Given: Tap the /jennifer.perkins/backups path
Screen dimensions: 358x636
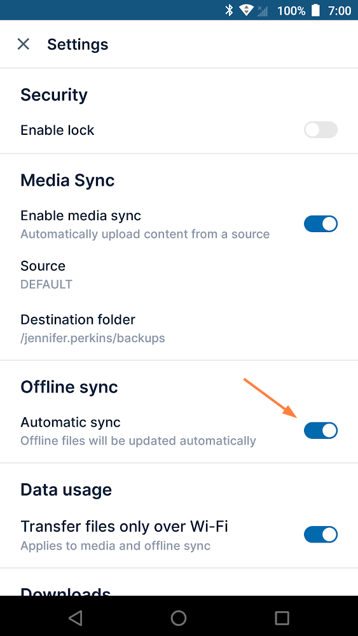Looking at the screenshot, I should coord(93,338).
